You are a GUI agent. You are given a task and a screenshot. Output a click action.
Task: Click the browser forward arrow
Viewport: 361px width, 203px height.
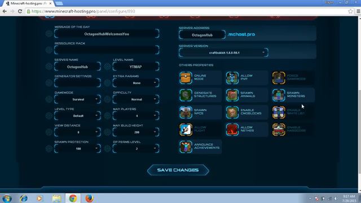tap(12, 11)
